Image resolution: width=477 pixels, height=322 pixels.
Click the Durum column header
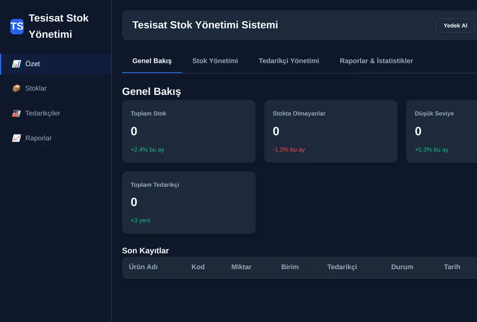[402, 267]
